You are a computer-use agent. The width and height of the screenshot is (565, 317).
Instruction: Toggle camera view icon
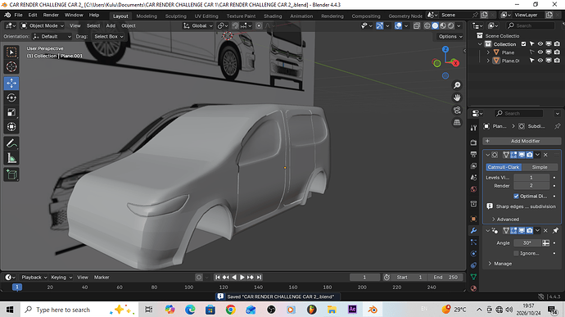[x=457, y=110]
